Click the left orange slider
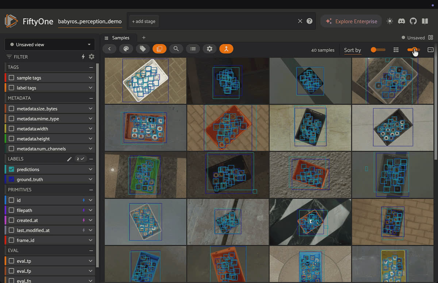438x283 pixels. [x=378, y=50]
